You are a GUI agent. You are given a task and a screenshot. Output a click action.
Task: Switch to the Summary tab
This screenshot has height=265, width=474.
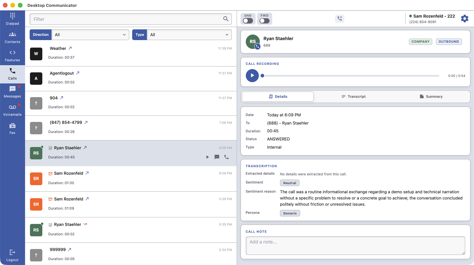(431, 96)
